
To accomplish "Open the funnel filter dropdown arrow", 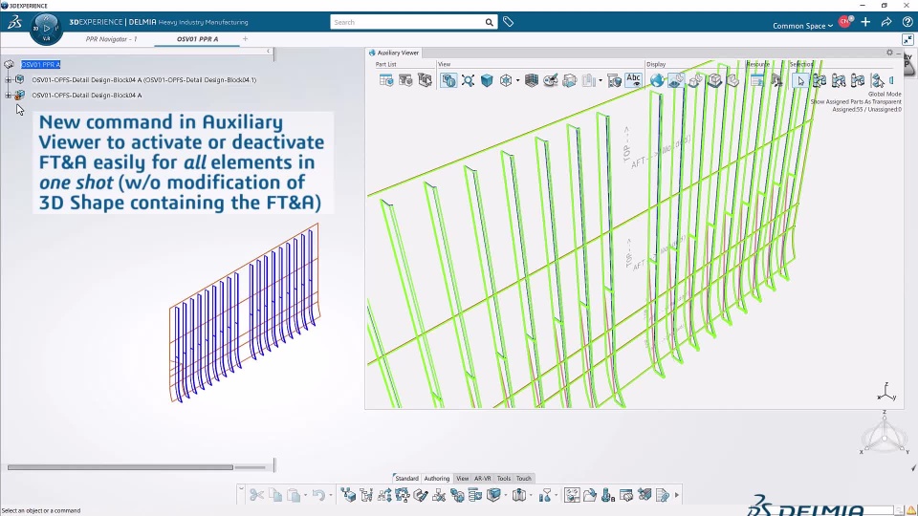I will click(557, 496).
